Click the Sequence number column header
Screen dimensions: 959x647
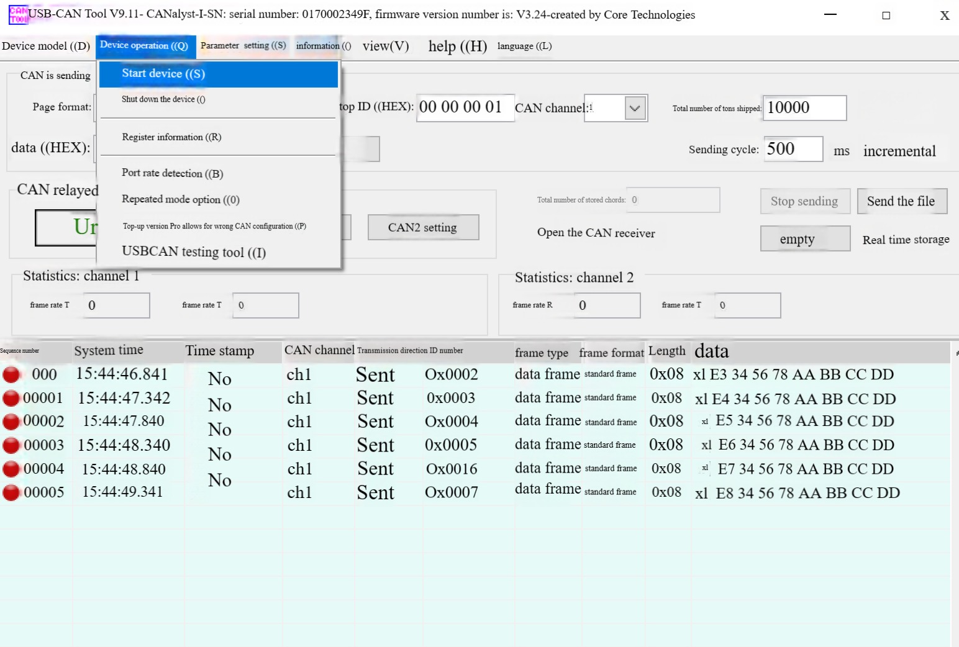tap(20, 351)
